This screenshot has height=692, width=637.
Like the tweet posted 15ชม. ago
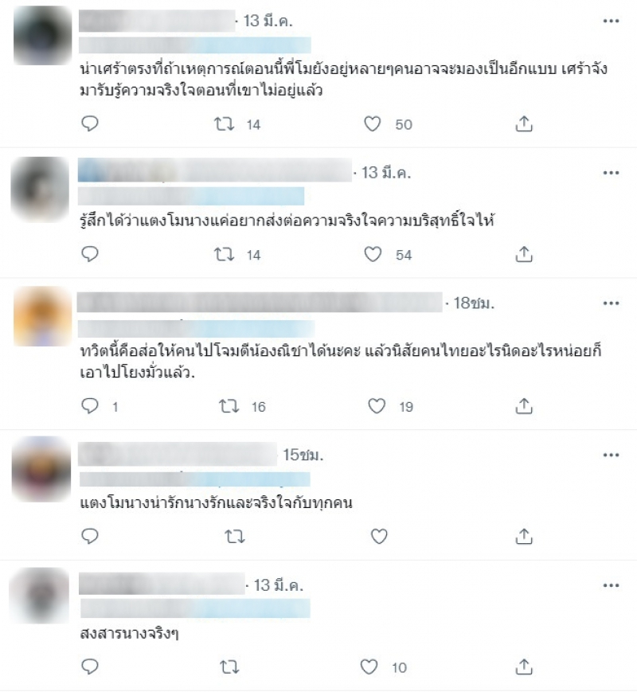(x=379, y=536)
